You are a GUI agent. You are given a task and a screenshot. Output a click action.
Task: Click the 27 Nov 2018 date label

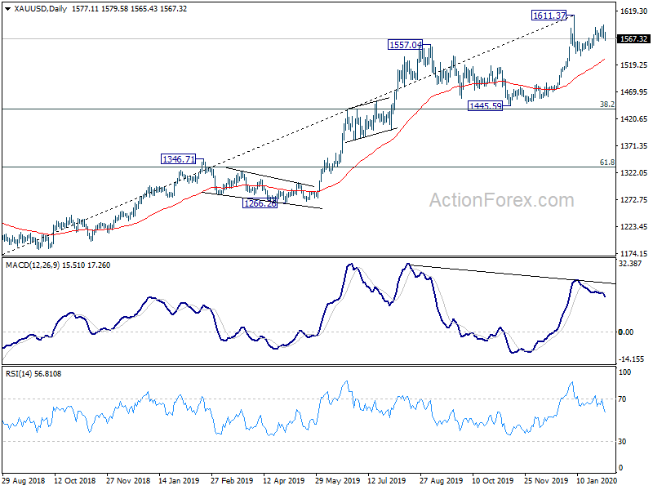(x=128, y=480)
